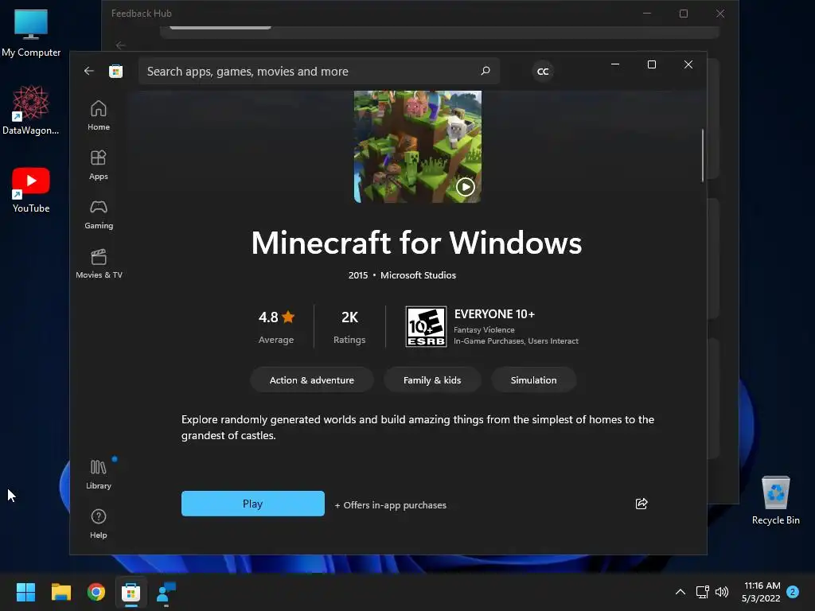
Task: Click the Microsoft Studios publisher link
Action: pyautogui.click(x=418, y=275)
